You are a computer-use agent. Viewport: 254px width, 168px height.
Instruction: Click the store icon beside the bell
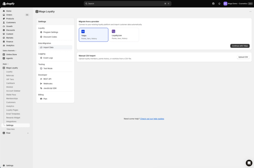tap(213, 3)
